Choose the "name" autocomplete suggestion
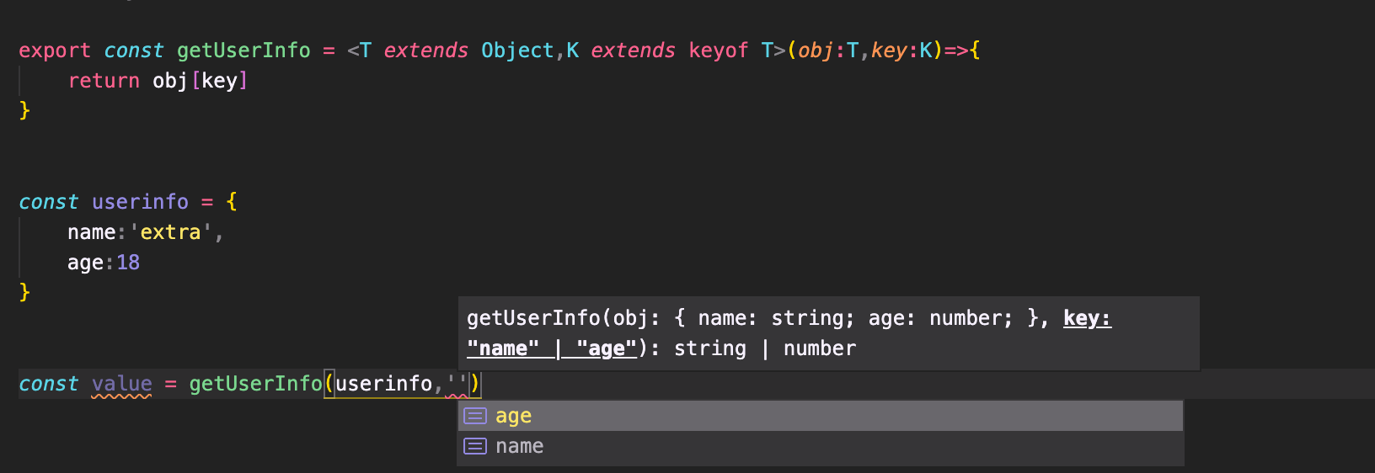The height and width of the screenshot is (473, 1375). click(821, 446)
